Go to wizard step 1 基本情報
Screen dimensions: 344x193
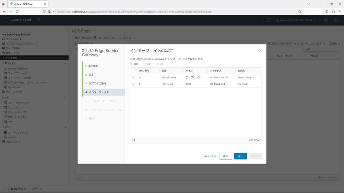104,66
